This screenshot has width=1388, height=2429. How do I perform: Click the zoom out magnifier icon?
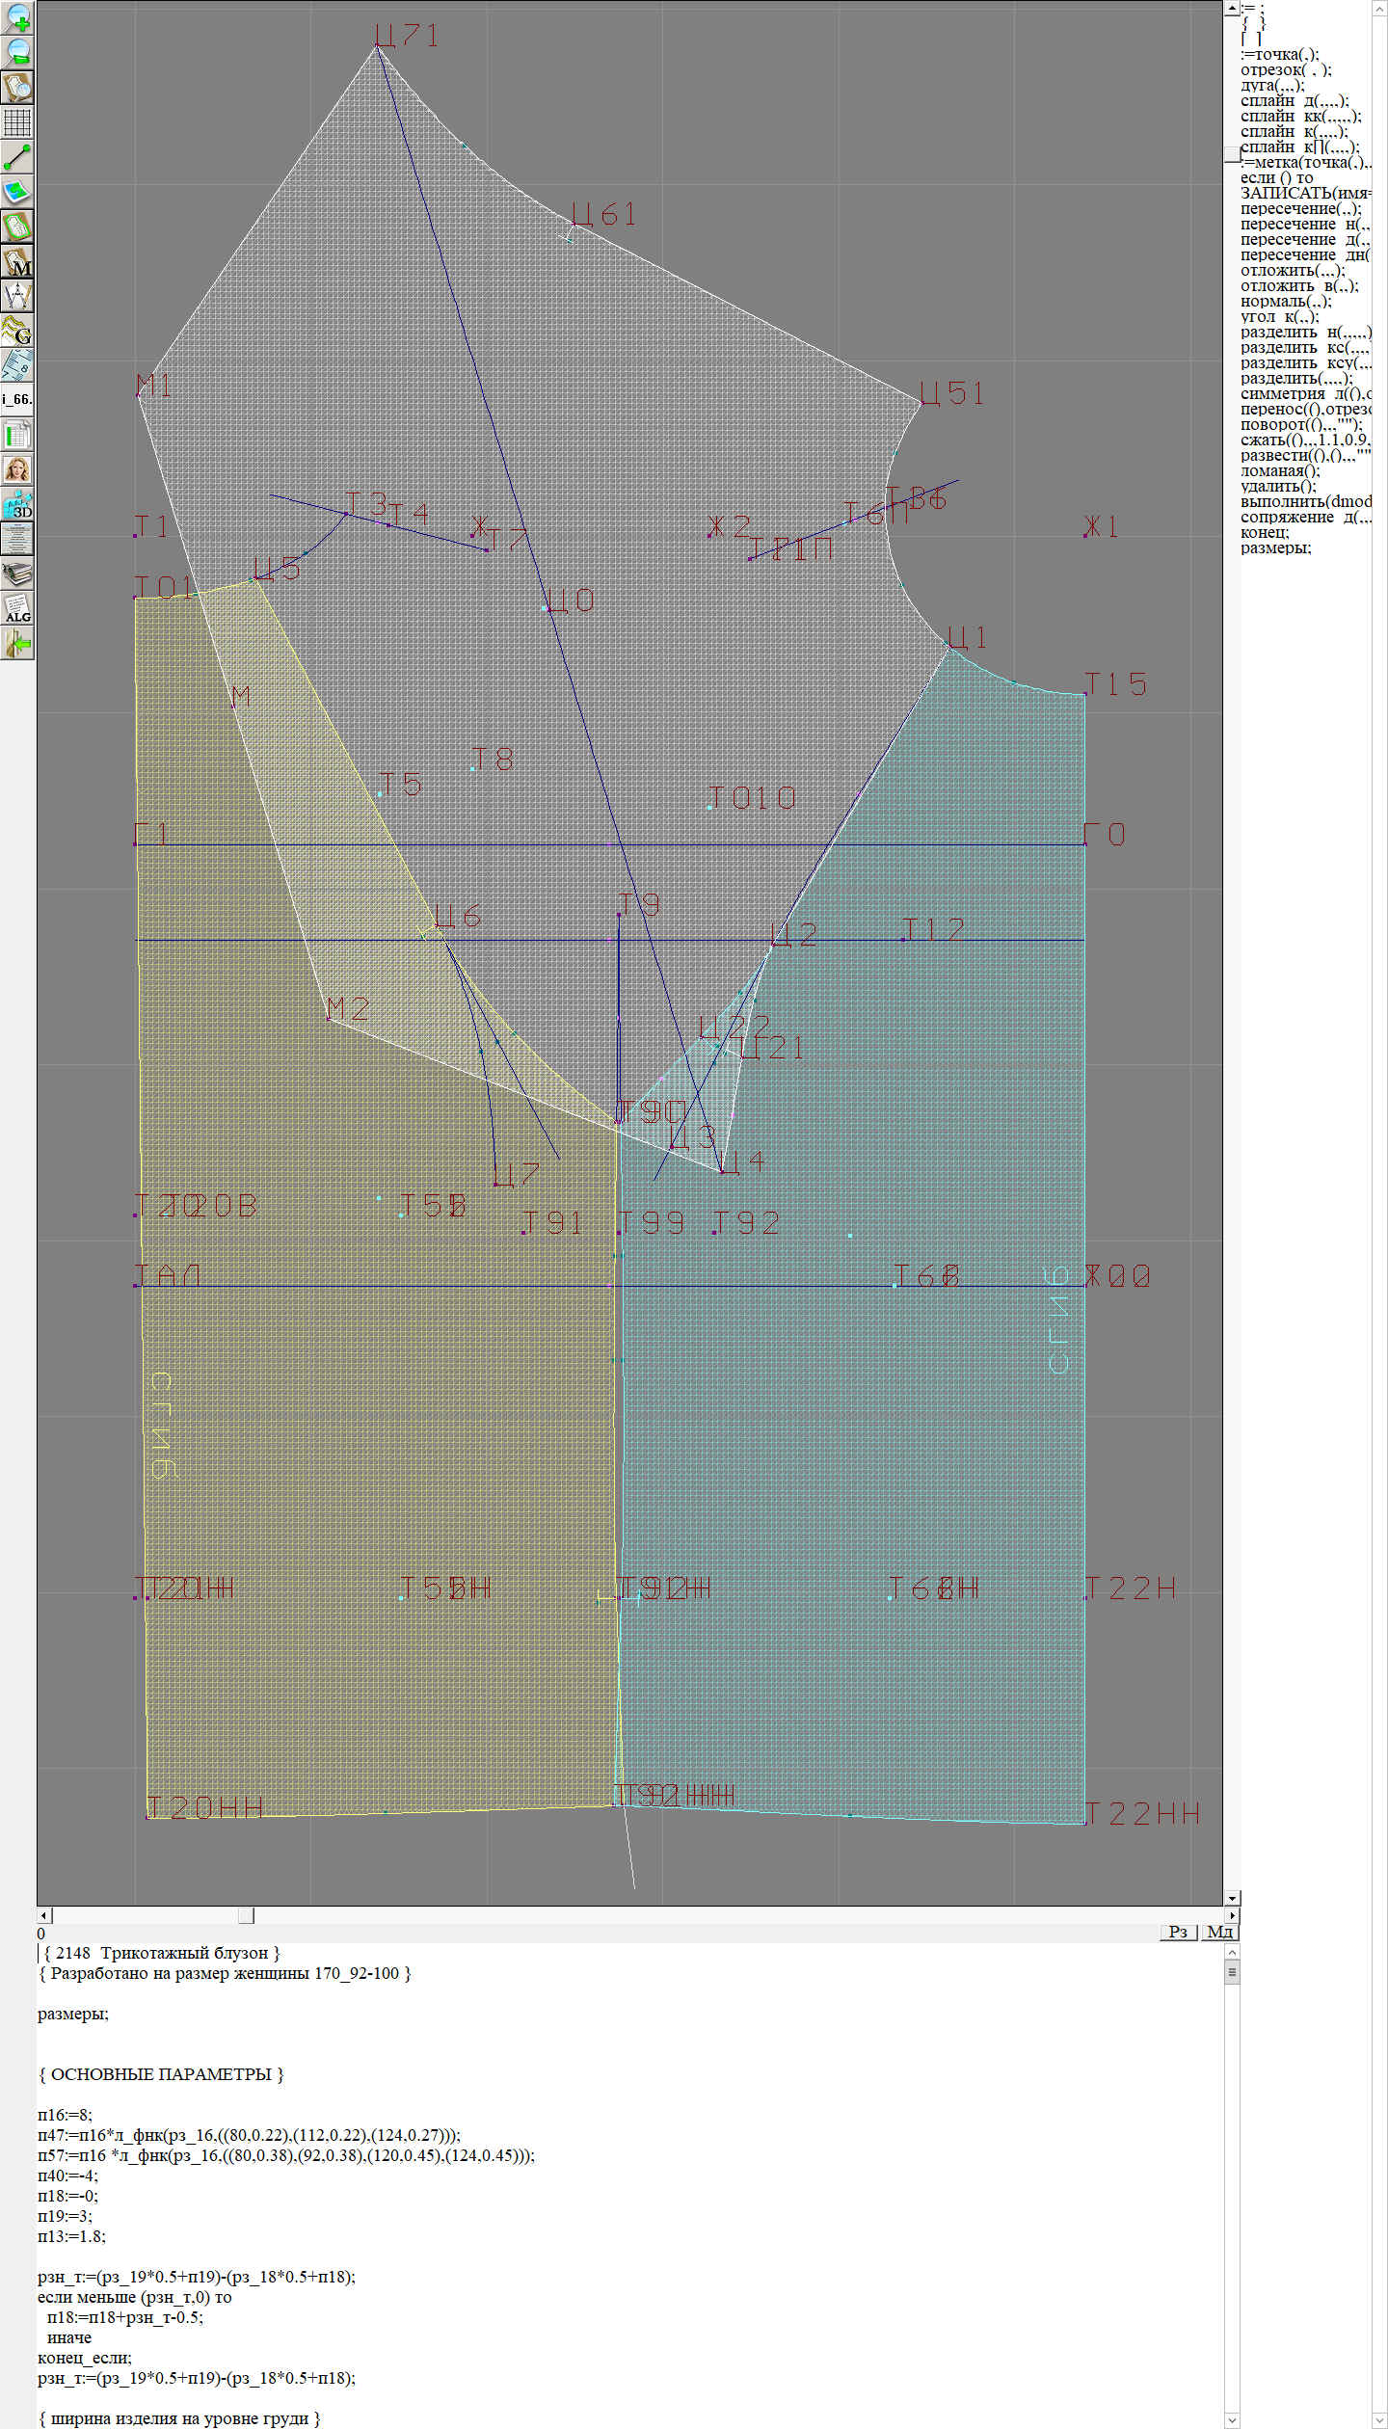coord(17,52)
